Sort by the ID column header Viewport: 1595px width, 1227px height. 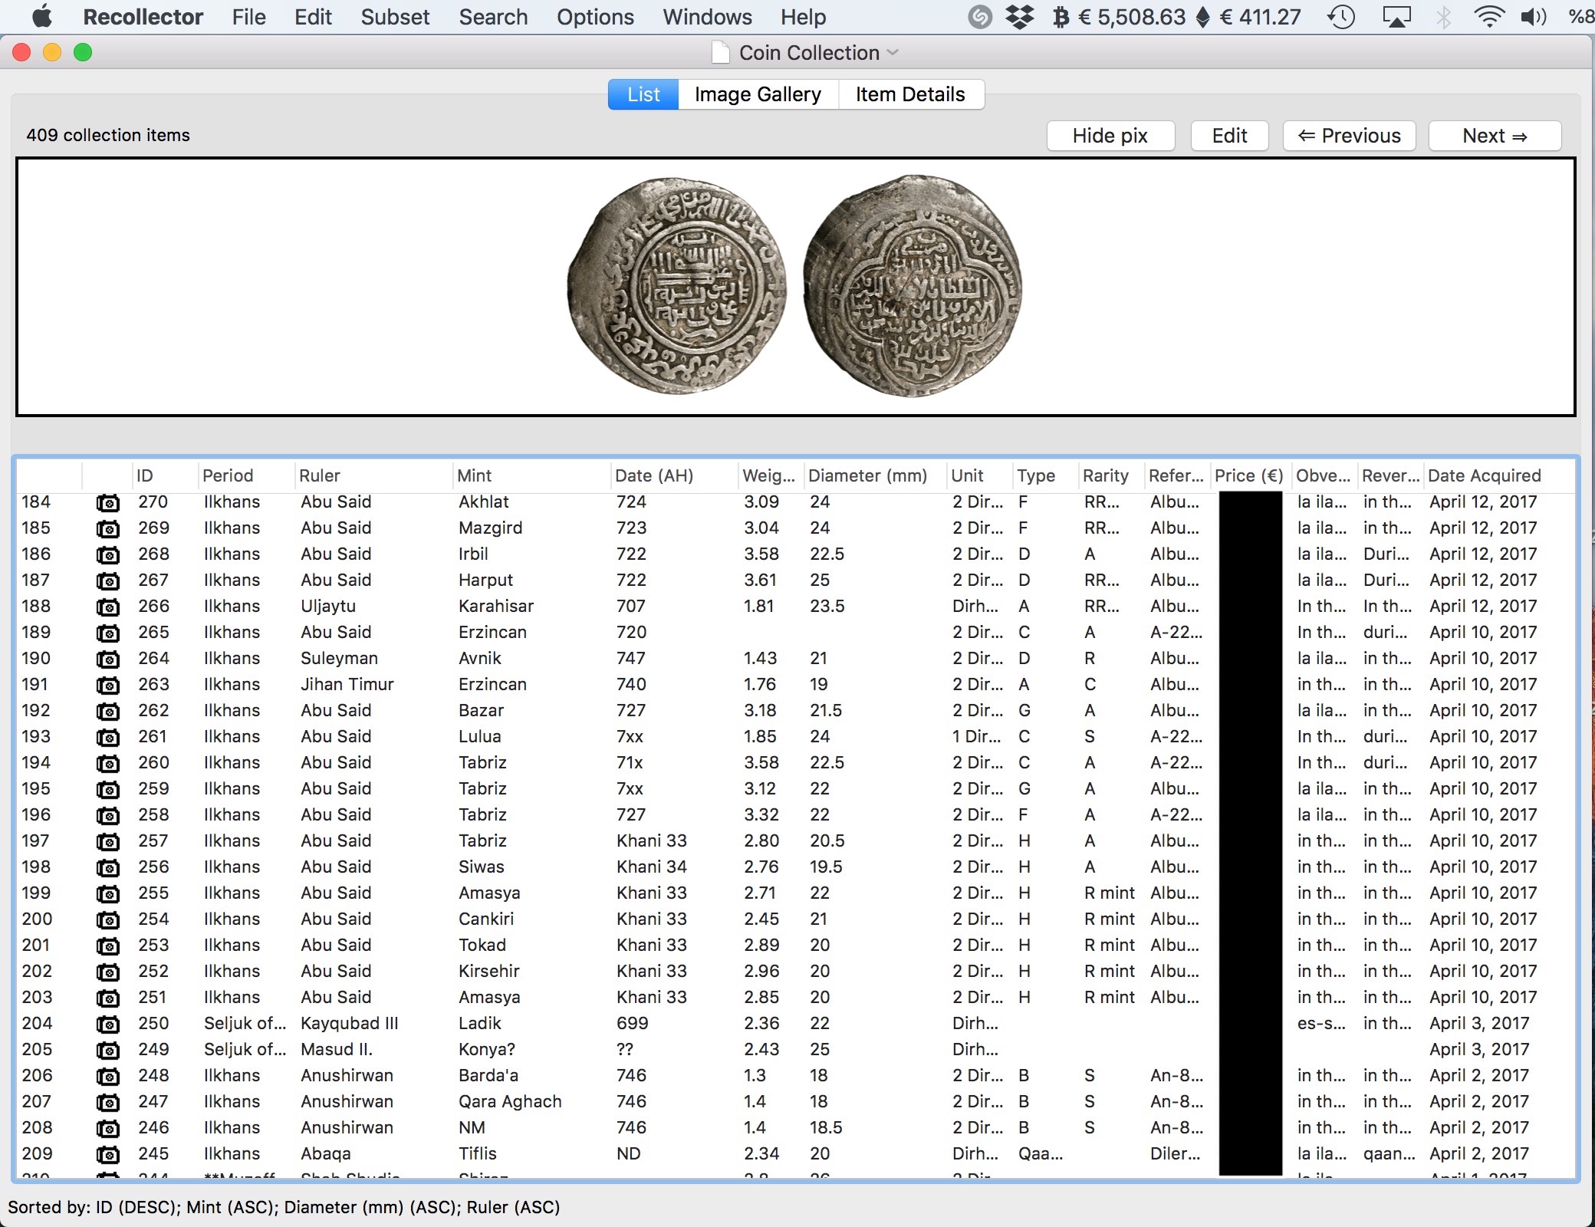[164, 475]
